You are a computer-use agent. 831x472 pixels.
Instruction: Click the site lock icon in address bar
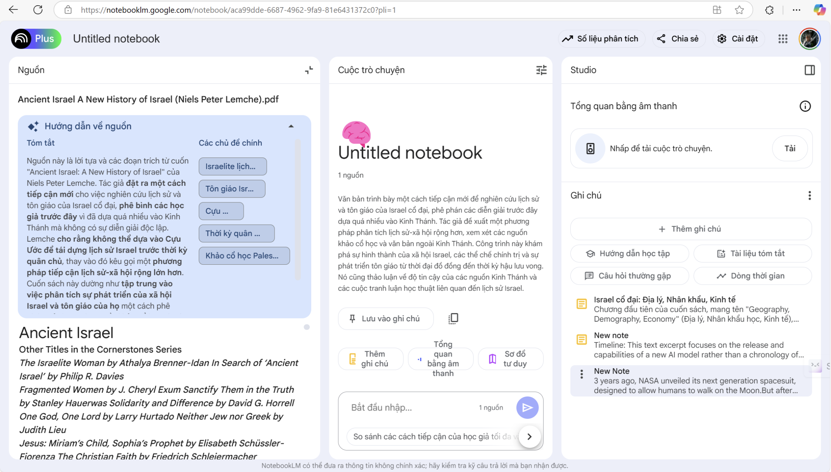click(68, 10)
